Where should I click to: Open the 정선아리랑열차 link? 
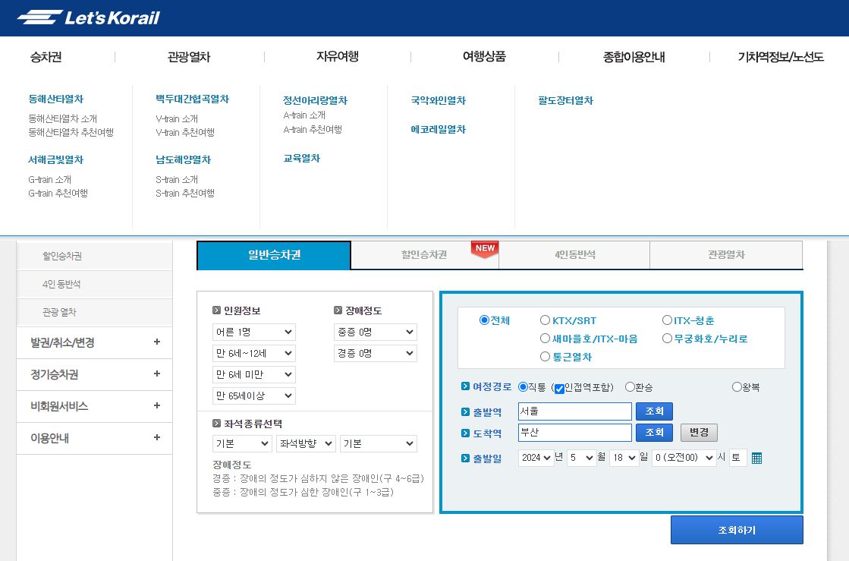tap(315, 100)
